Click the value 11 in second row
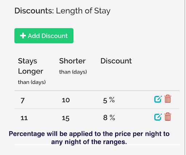The image size is (186, 155). (x=24, y=118)
